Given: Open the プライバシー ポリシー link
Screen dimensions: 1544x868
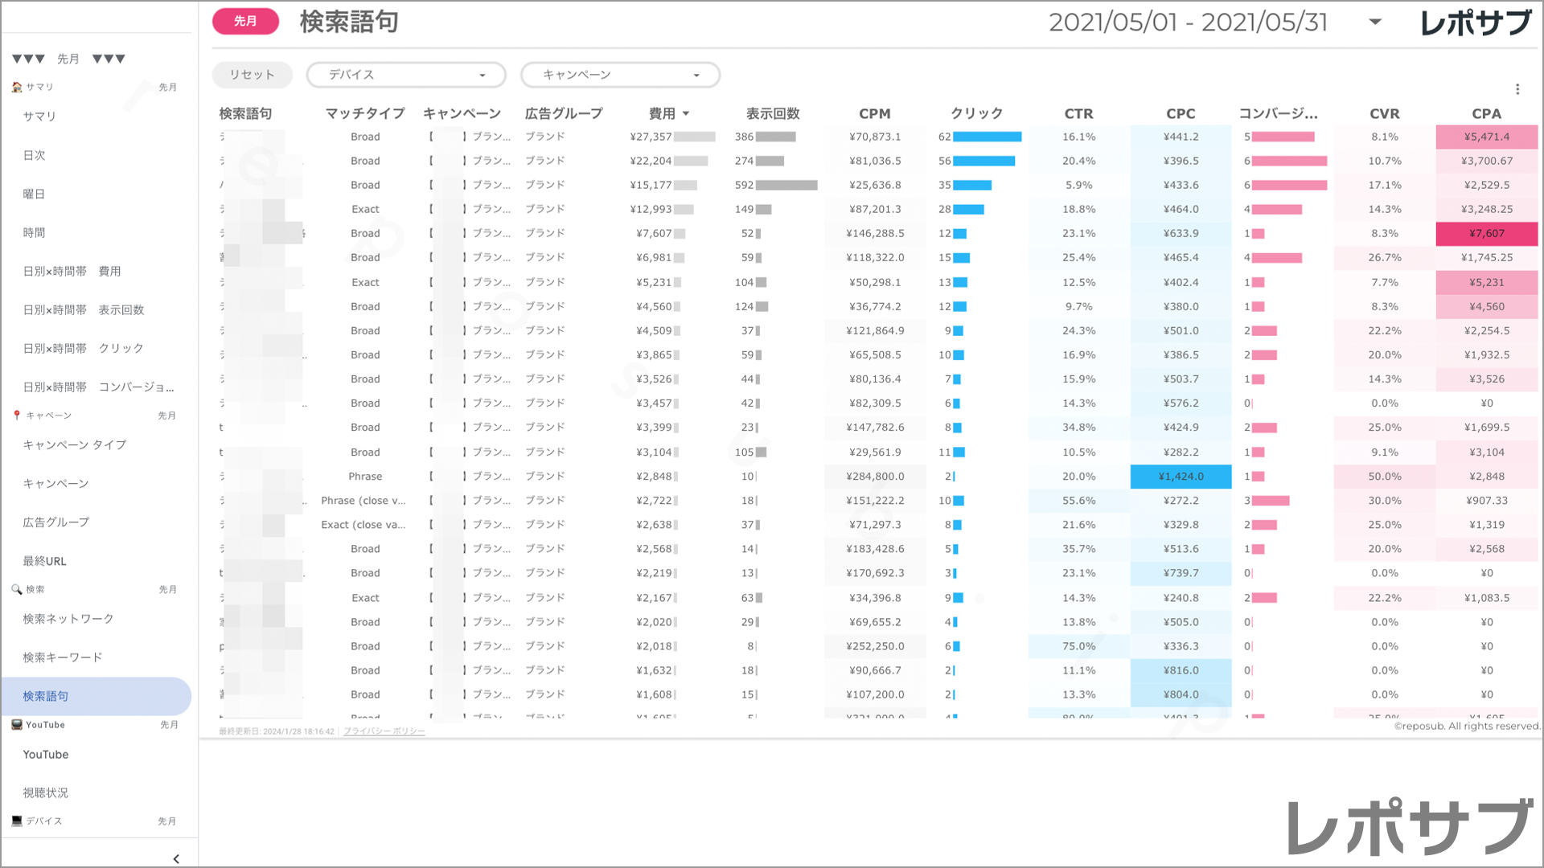Looking at the screenshot, I should click(x=384, y=731).
